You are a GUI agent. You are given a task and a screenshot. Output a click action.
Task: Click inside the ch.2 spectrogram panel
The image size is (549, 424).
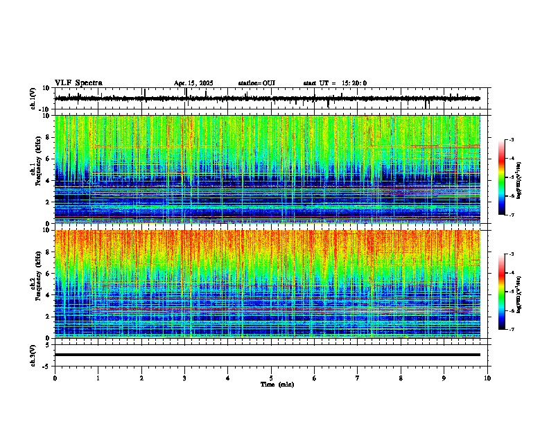point(268,284)
